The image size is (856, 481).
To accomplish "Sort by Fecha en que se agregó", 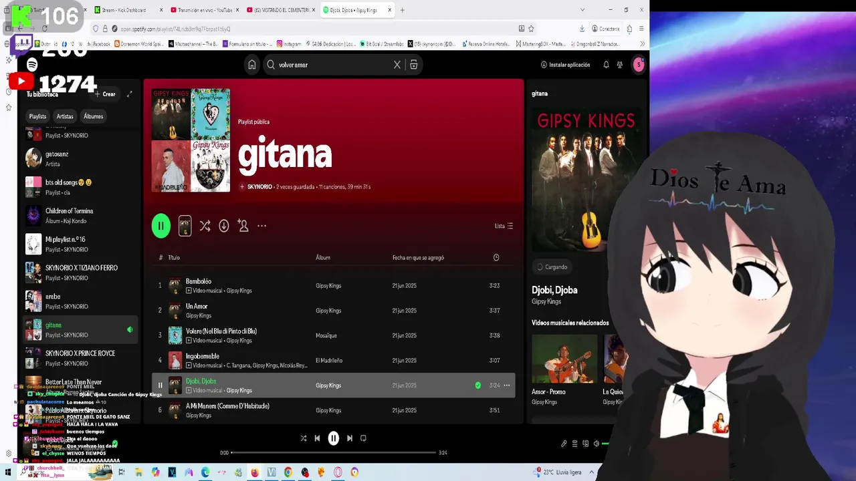I will tap(418, 257).
